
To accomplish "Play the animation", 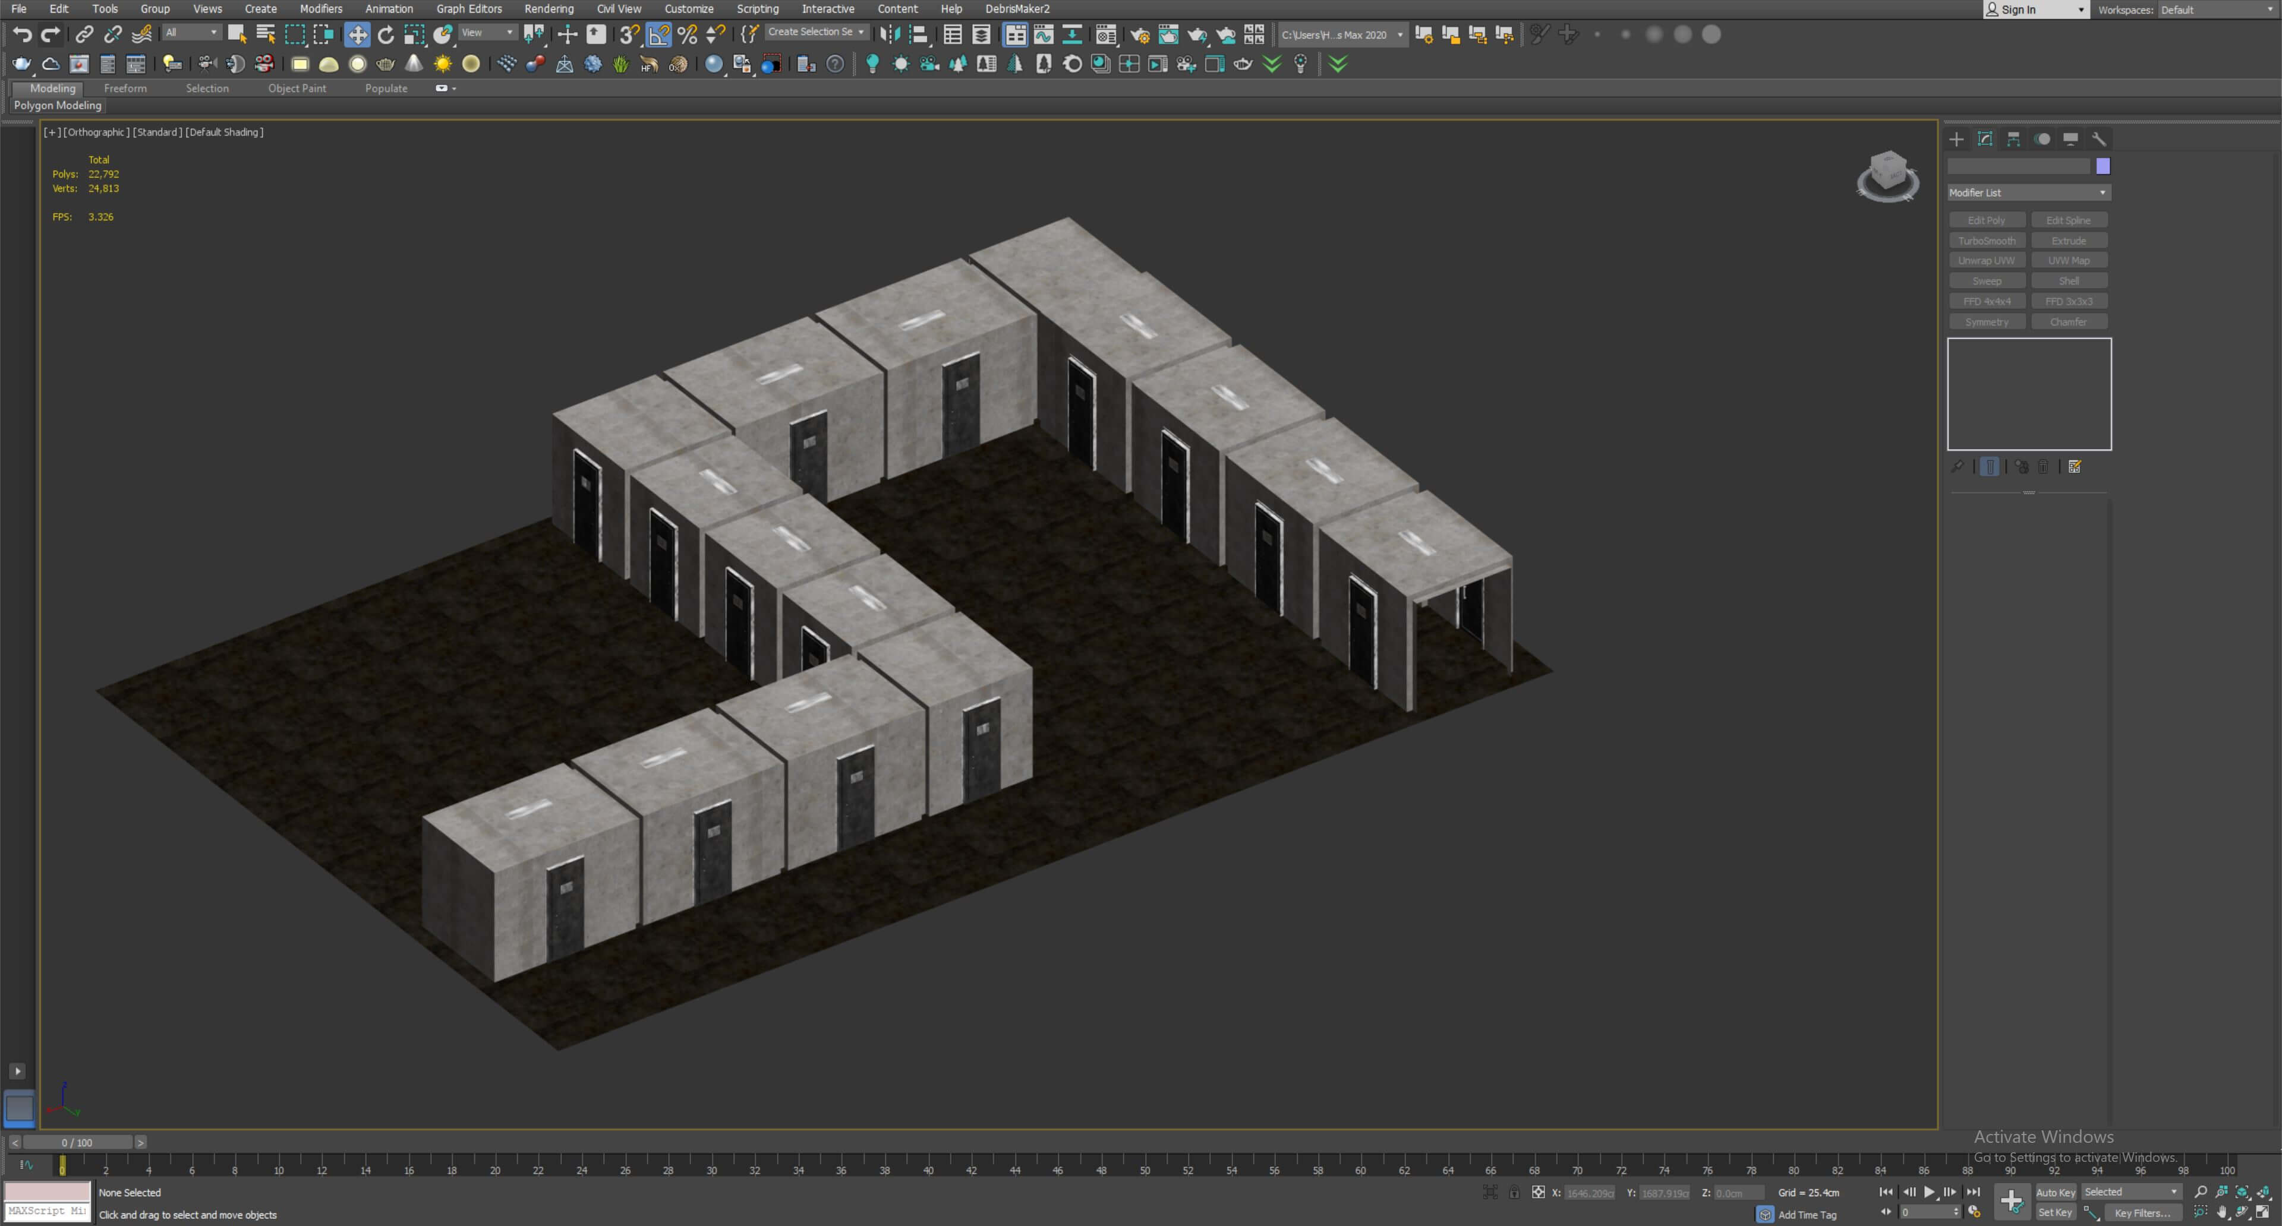I will (x=1928, y=1192).
